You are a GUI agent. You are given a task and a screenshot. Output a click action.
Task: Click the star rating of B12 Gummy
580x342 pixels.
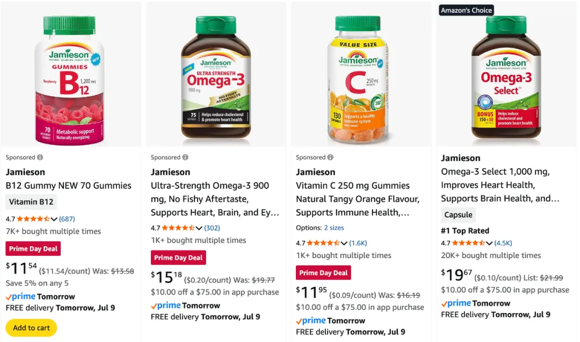point(33,219)
